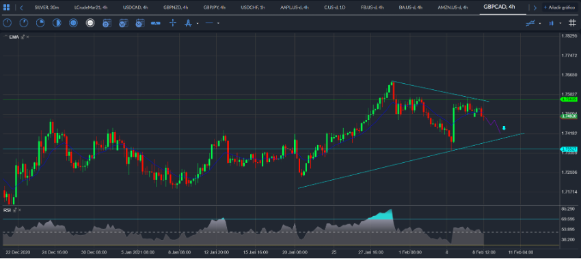Click the 5 Jan 2021 08:00 date label
Screen dimensions: 581x259
[x=139, y=252]
